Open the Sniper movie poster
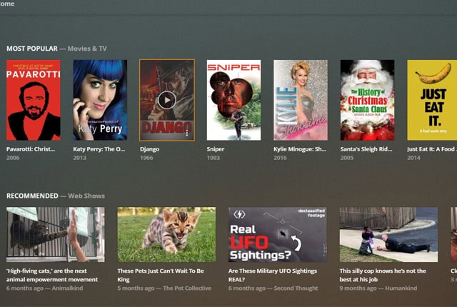457x307 pixels. tap(233, 100)
